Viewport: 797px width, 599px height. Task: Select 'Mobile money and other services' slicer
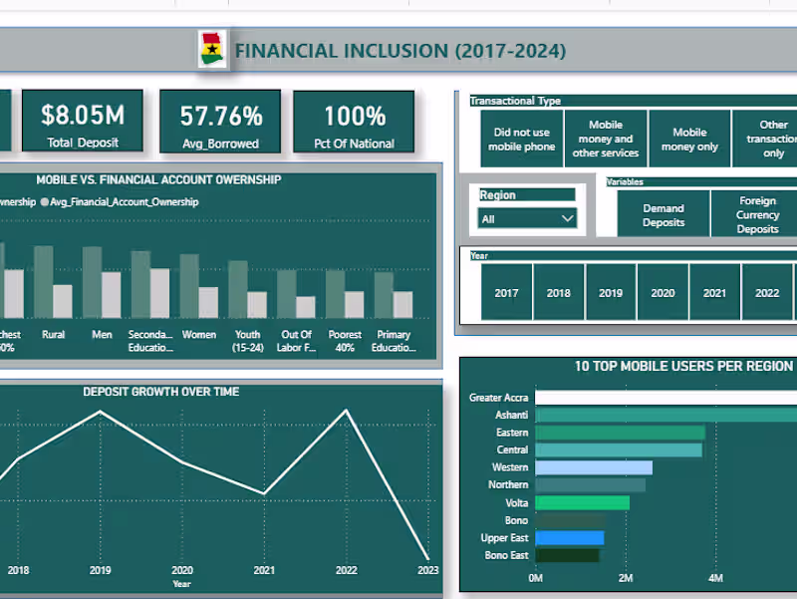(x=606, y=139)
